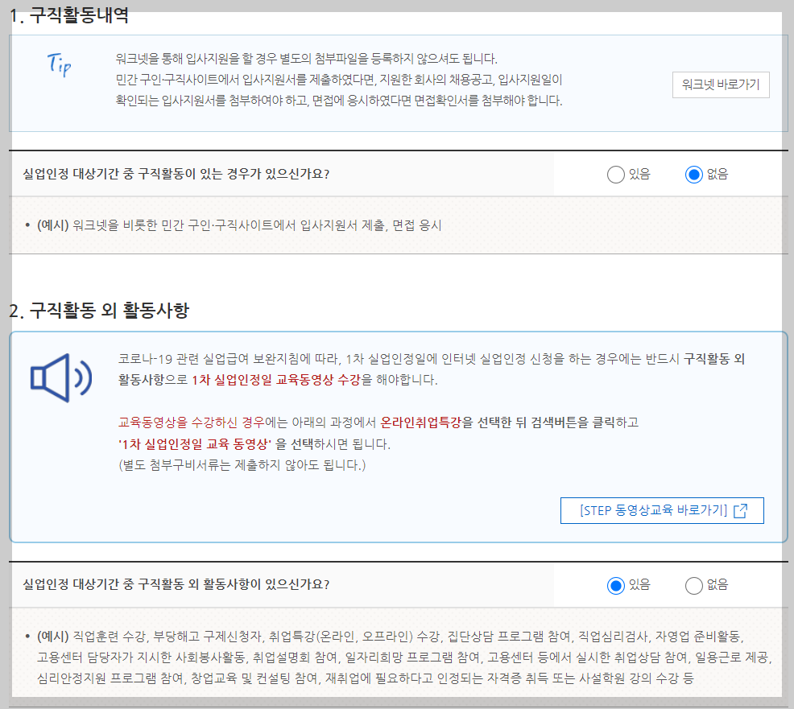This screenshot has width=794, height=709.
Task: Click red text '1차 실업인정일 교육 동영상'
Action: pos(195,443)
